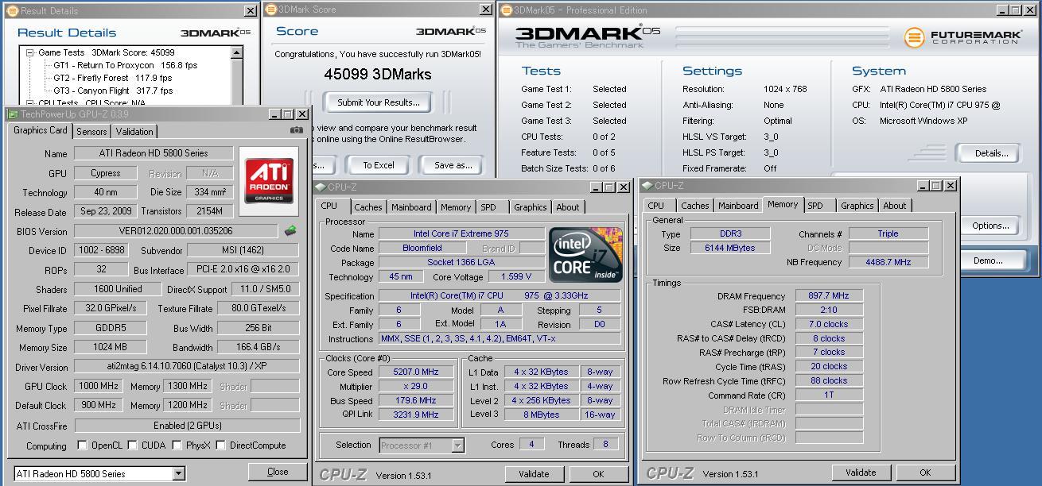Click the 3DMark05 Professional Edition title icon
The height and width of the screenshot is (486, 1042).
pyautogui.click(x=506, y=10)
